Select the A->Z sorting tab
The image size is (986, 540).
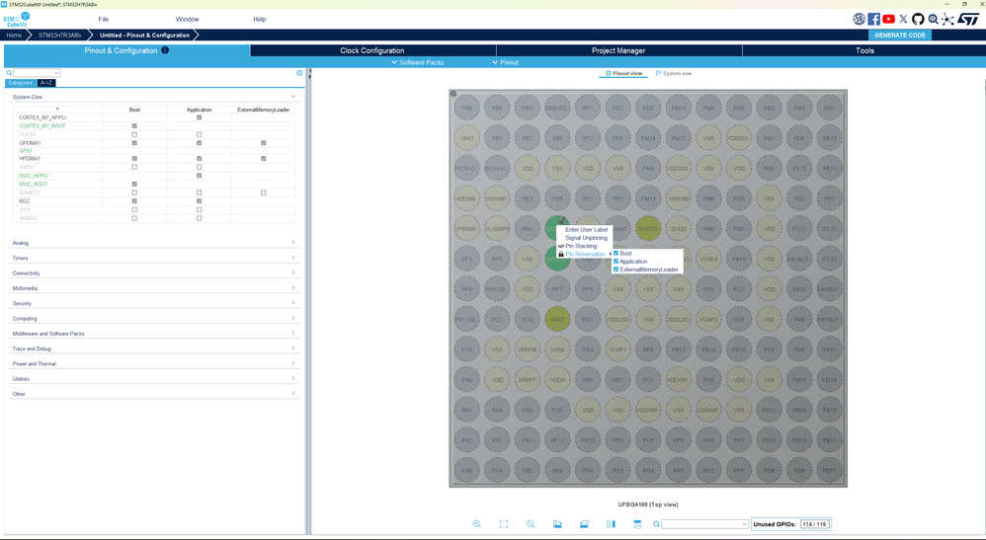(45, 83)
